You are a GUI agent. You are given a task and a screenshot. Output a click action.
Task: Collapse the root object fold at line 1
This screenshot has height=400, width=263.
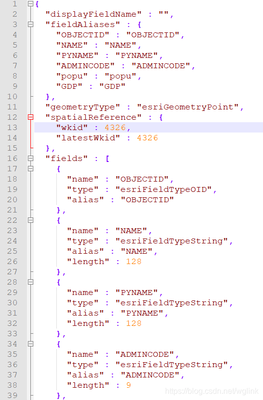(x=30, y=4)
